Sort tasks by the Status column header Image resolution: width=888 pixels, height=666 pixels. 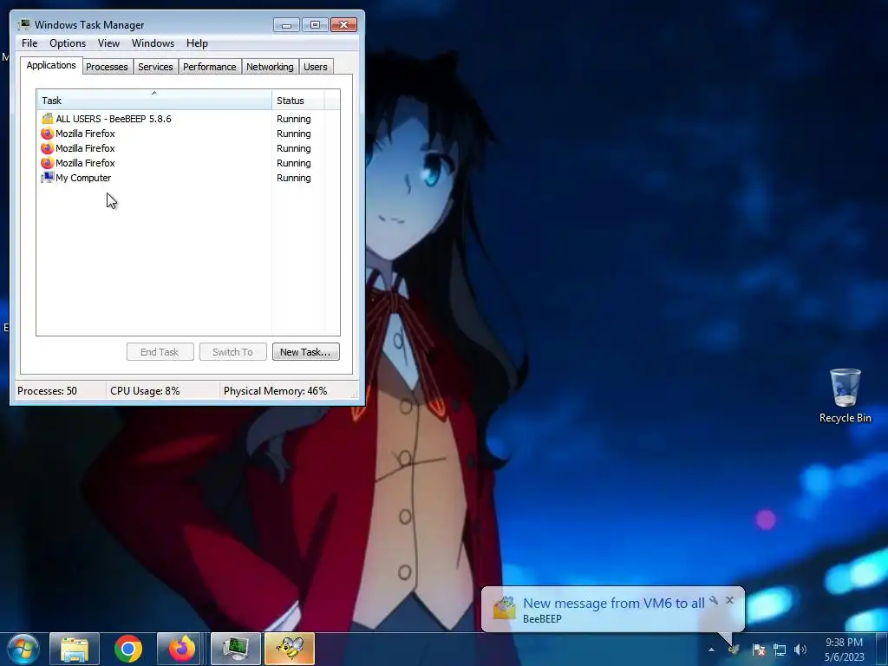pyautogui.click(x=298, y=101)
